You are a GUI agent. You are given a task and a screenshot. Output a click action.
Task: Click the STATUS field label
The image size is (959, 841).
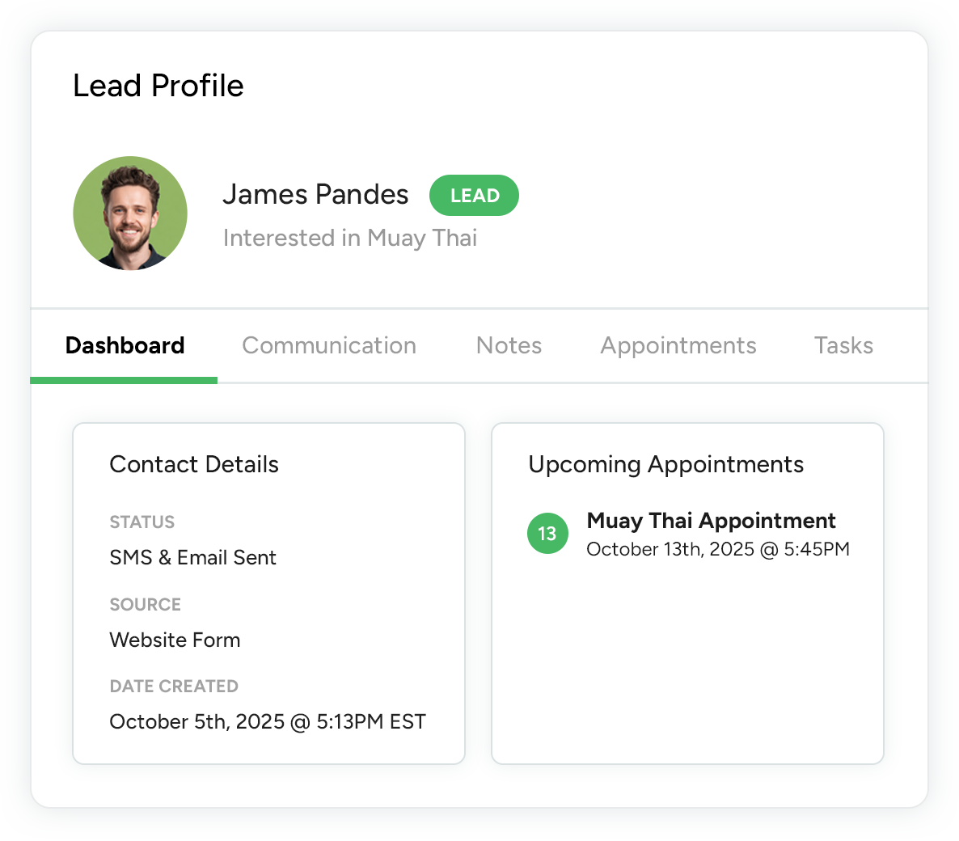(142, 522)
